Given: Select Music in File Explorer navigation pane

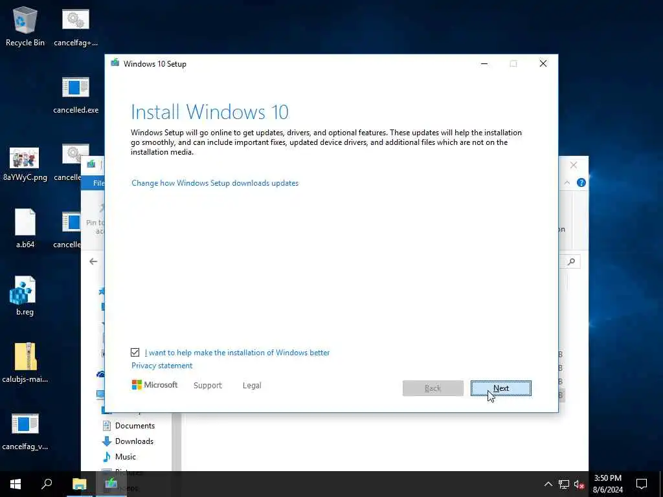Looking at the screenshot, I should (120, 456).
